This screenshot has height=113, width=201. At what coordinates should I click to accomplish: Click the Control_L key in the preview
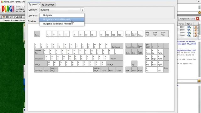click(39, 69)
